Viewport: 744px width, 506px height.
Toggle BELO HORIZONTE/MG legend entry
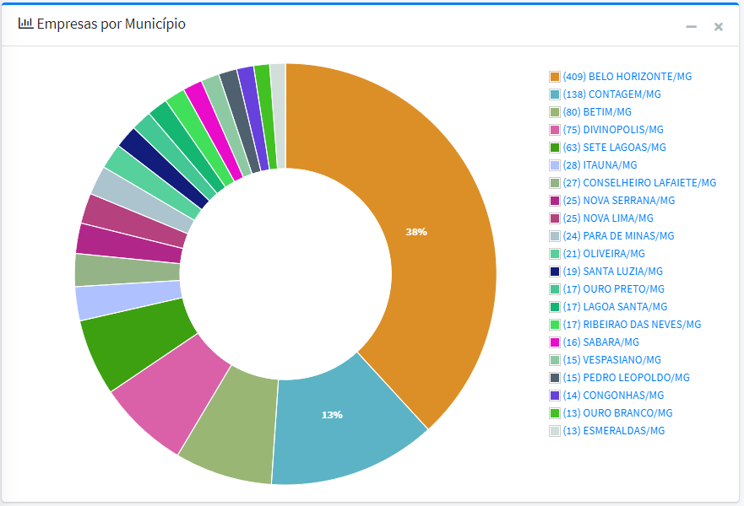(627, 77)
